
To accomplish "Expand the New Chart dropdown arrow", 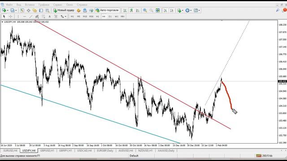I will [x=8, y=10].
